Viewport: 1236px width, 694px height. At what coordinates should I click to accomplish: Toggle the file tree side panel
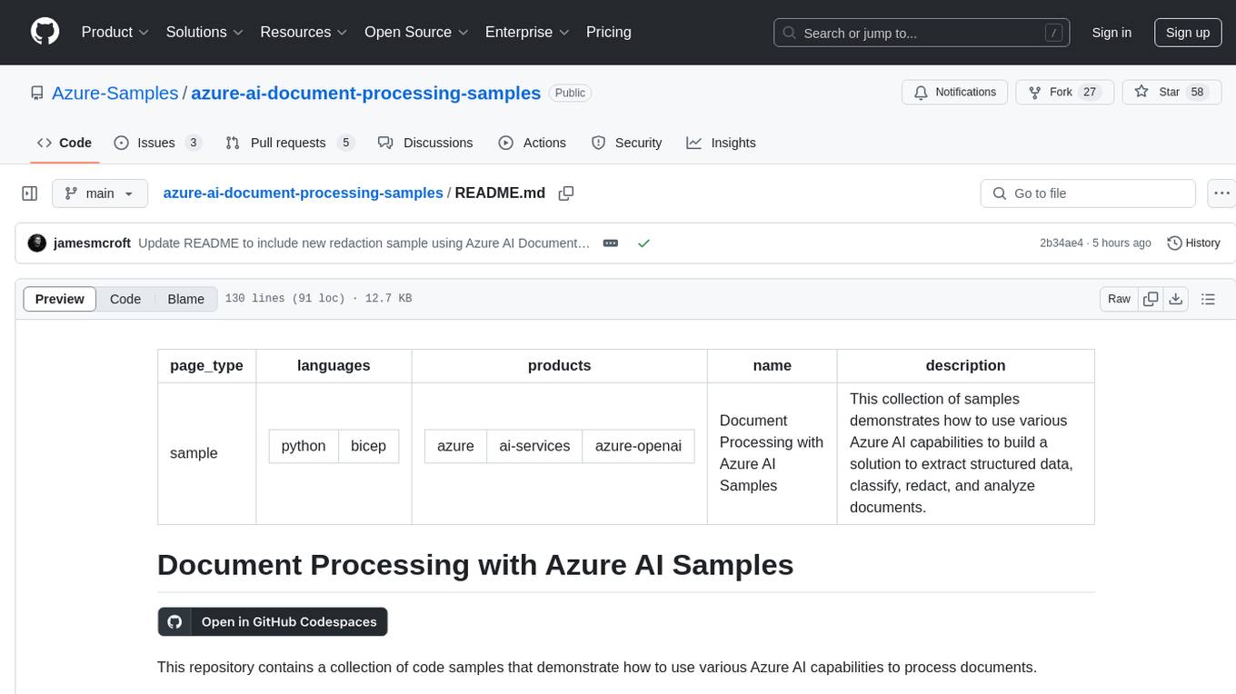[30, 193]
